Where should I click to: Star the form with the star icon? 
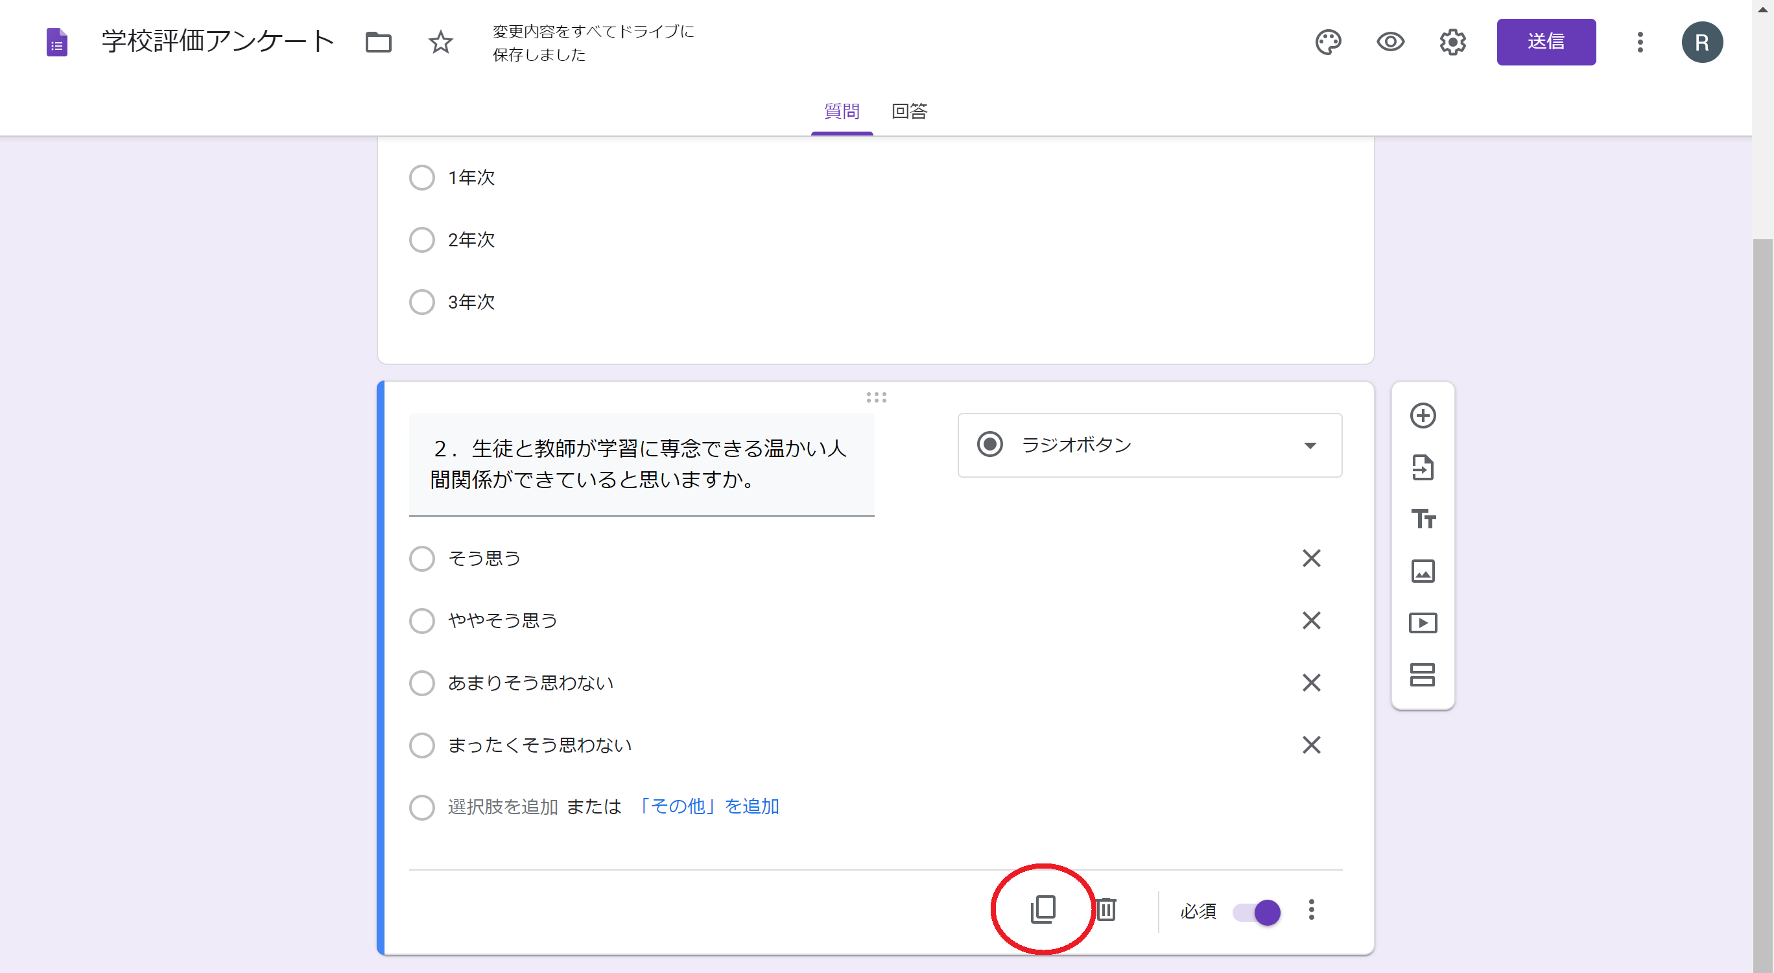click(441, 42)
